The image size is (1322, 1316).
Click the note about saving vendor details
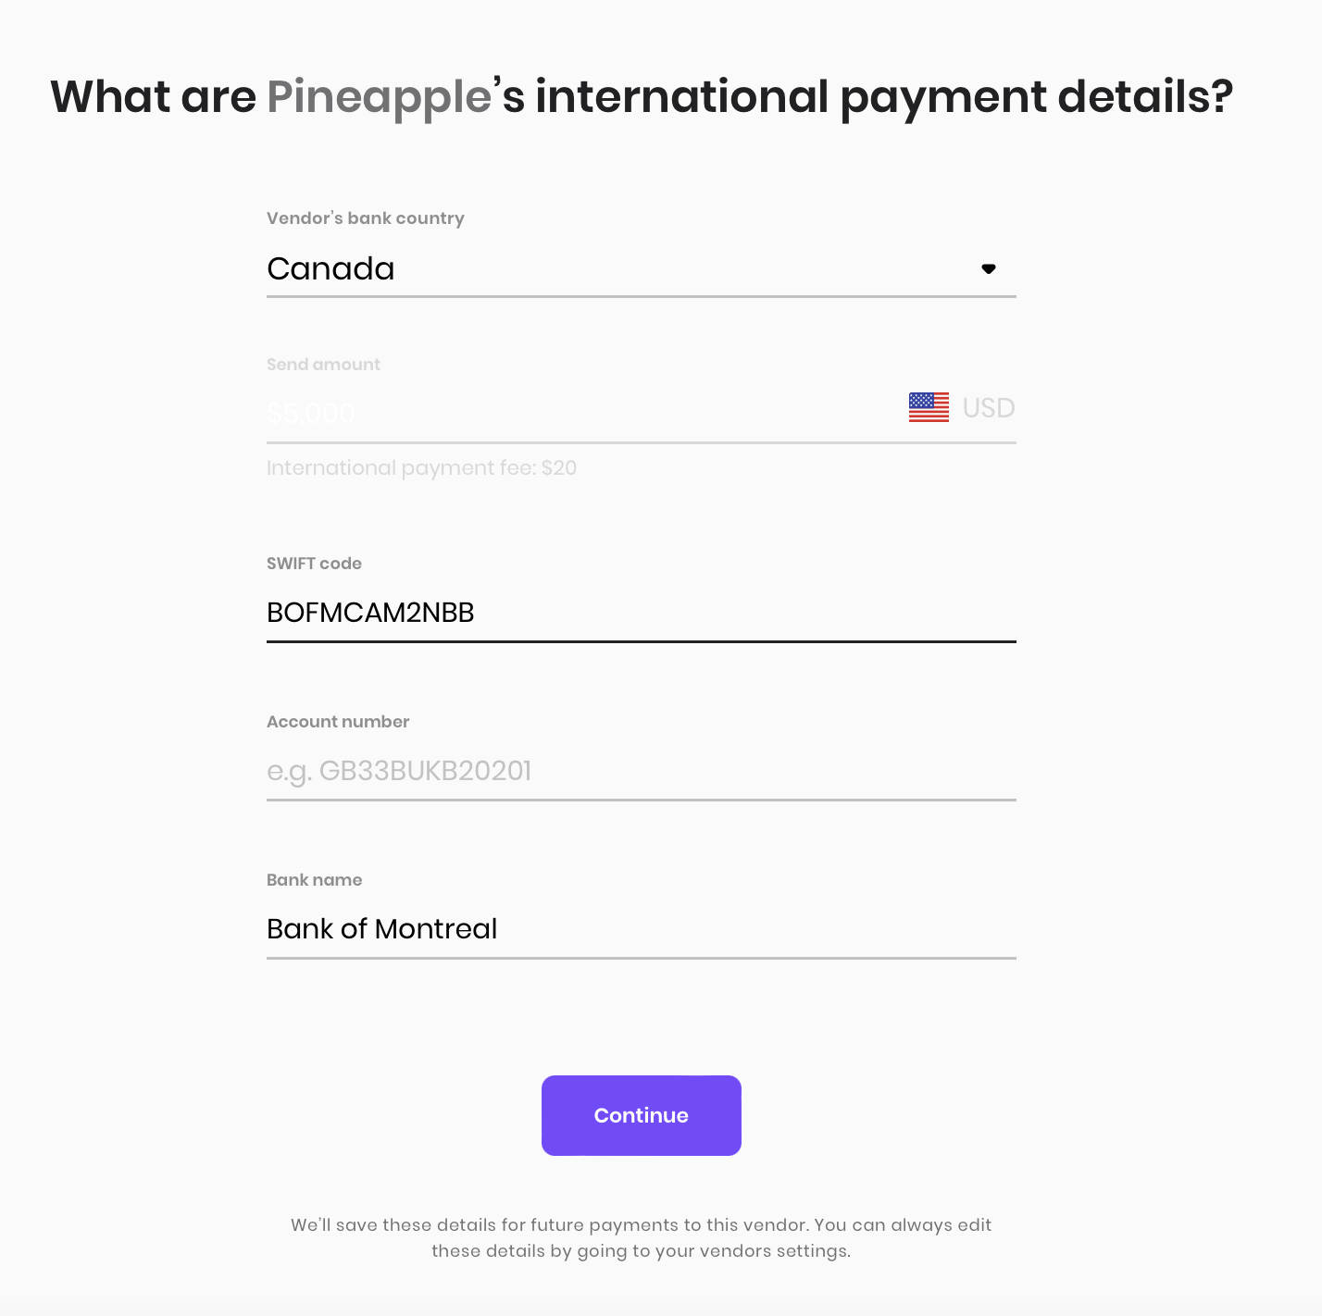[x=641, y=1237]
